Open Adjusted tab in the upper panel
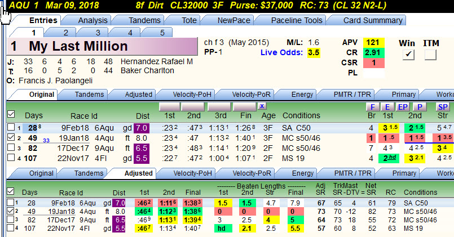The image size is (454, 237). pyautogui.click(x=138, y=95)
